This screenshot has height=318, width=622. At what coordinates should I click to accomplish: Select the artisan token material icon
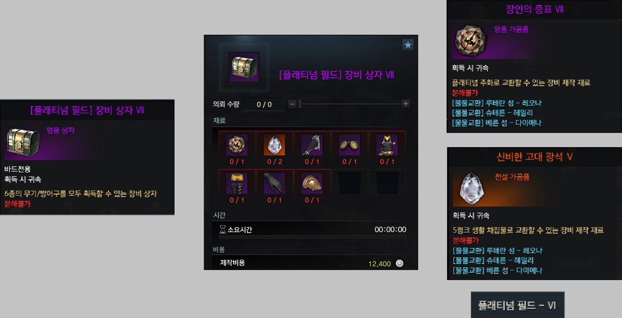(237, 145)
